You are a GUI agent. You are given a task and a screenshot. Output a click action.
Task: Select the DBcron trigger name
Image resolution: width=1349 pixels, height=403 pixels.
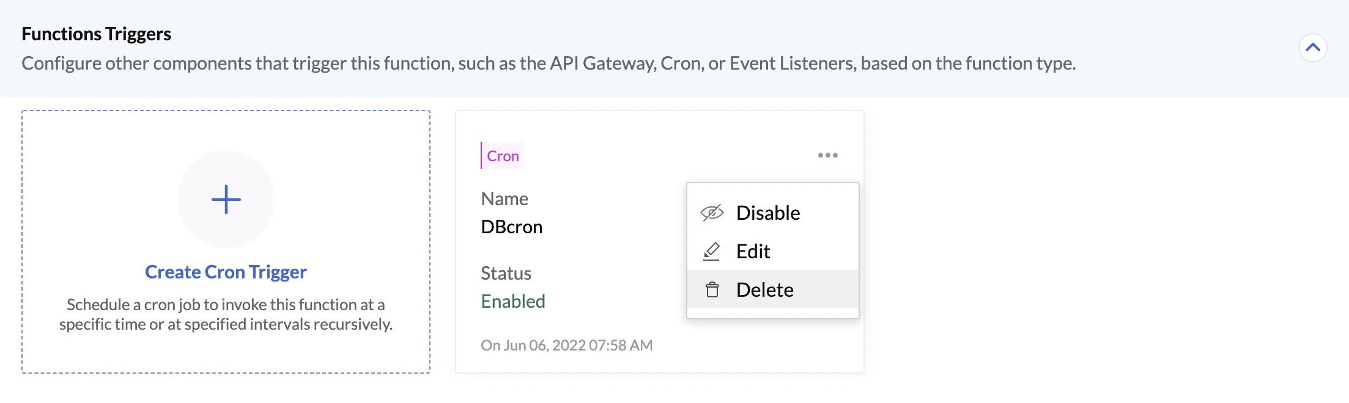pos(511,227)
